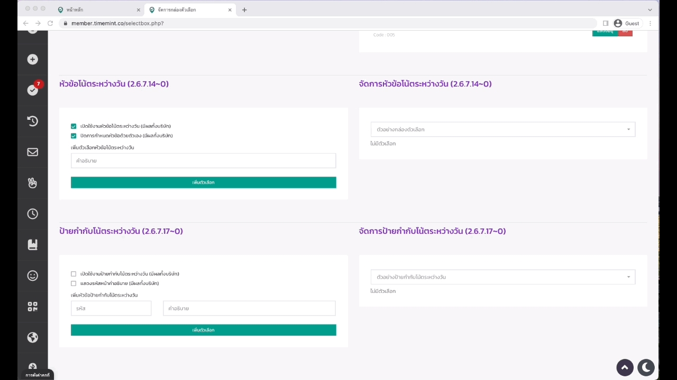Click the clock icon in sidebar
The height and width of the screenshot is (380, 677).
pos(33,214)
